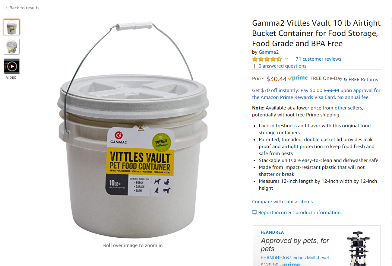Click the Gamma2 brand link
The height and width of the screenshot is (266, 392).
pyautogui.click(x=269, y=52)
